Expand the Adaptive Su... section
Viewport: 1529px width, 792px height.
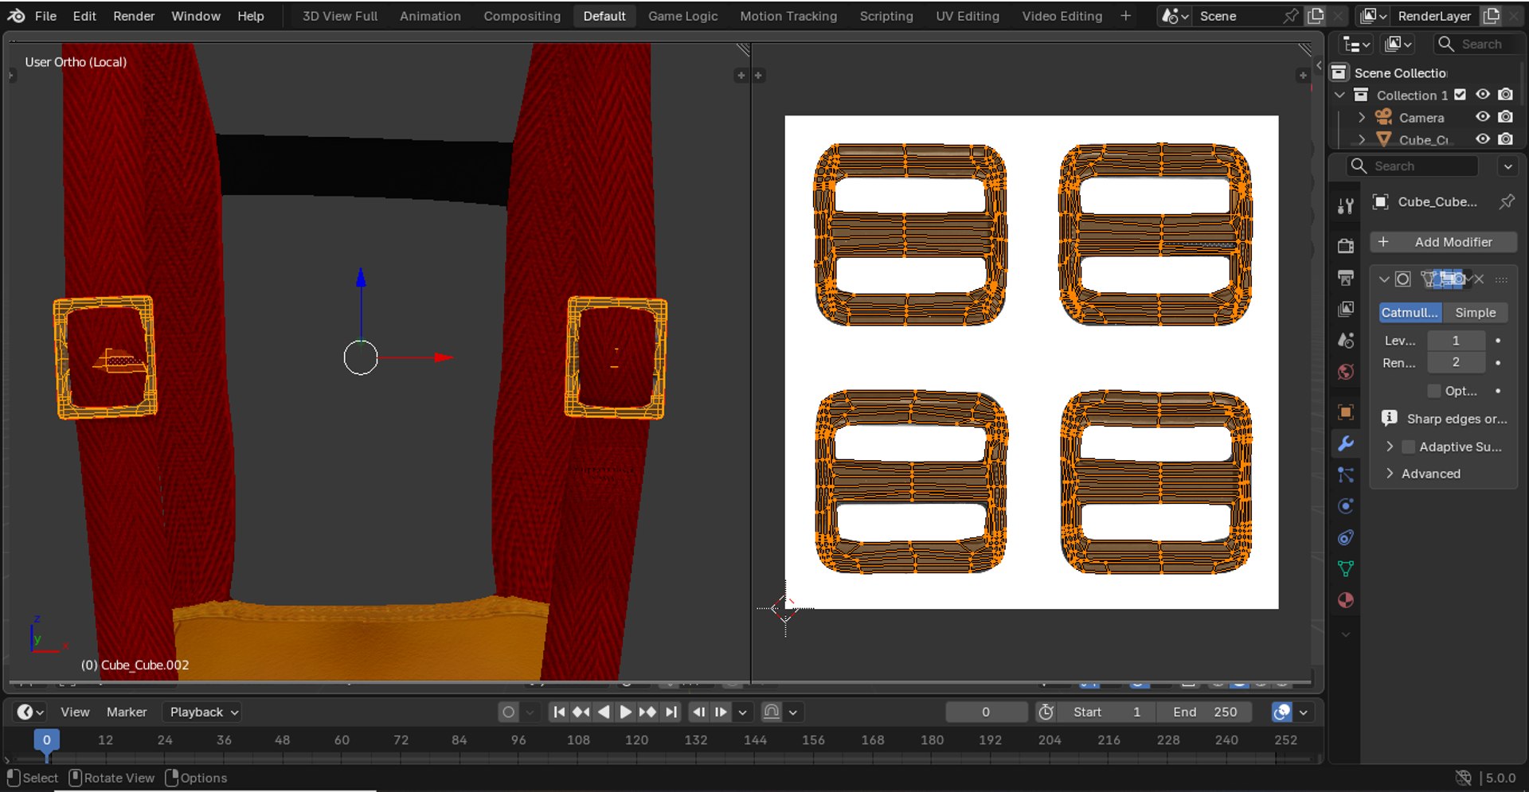(x=1390, y=447)
